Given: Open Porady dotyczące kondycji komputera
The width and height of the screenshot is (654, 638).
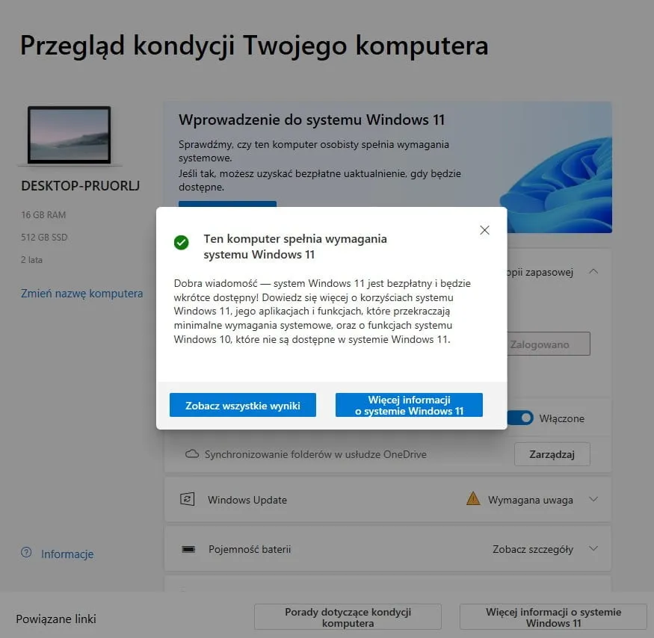Looking at the screenshot, I should coord(348,617).
